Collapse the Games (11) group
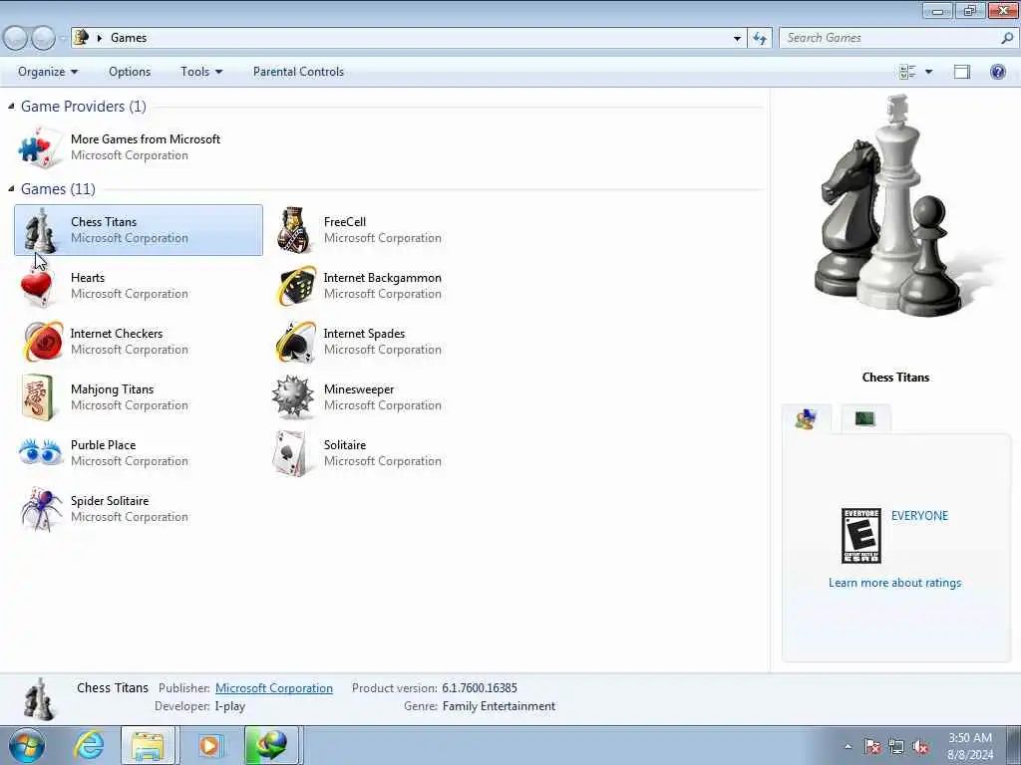 point(11,188)
